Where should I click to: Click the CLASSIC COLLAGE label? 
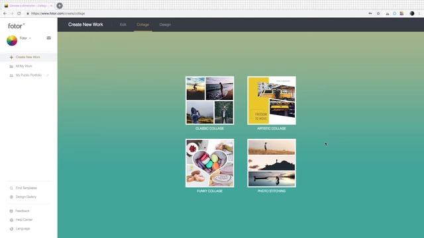tap(209, 128)
